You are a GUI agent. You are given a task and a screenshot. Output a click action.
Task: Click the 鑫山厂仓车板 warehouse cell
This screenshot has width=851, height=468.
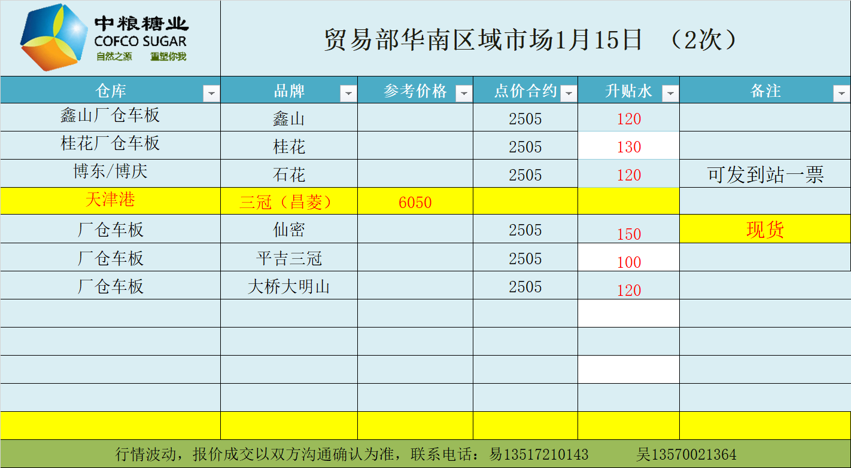tap(110, 116)
